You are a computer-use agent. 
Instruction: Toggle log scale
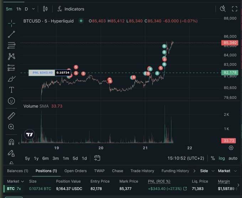tap(222, 158)
